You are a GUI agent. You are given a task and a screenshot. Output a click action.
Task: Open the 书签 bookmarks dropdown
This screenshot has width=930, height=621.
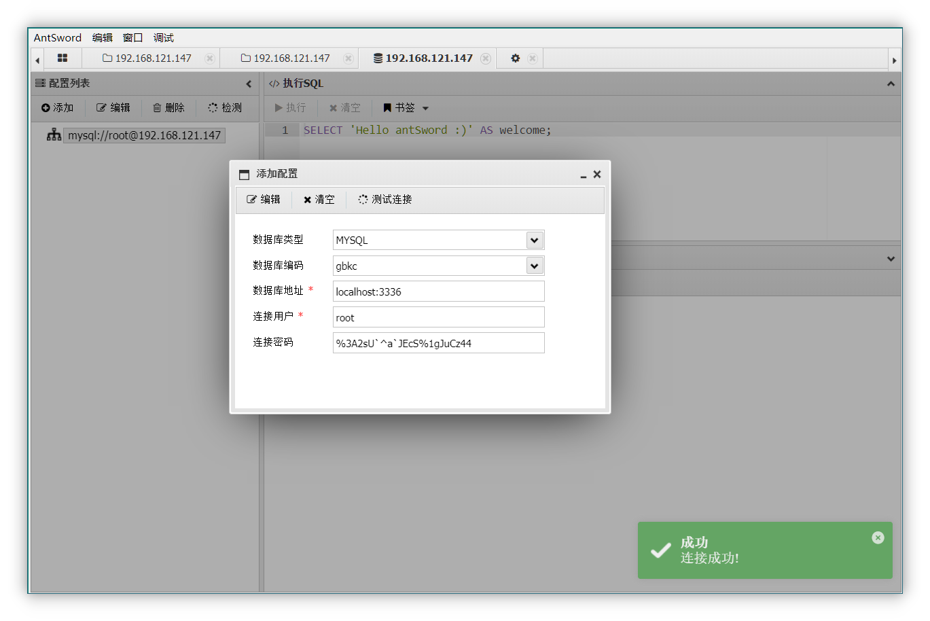coord(406,107)
